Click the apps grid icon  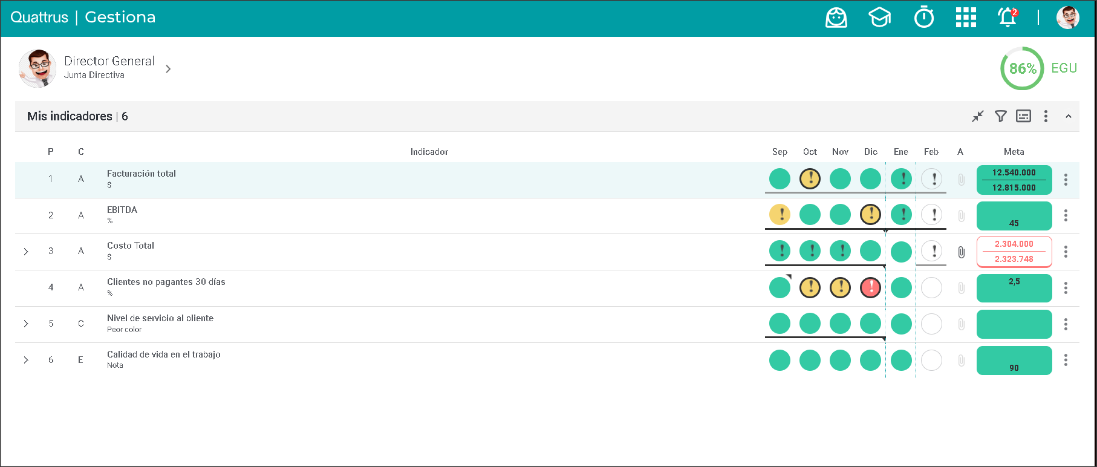tap(966, 18)
